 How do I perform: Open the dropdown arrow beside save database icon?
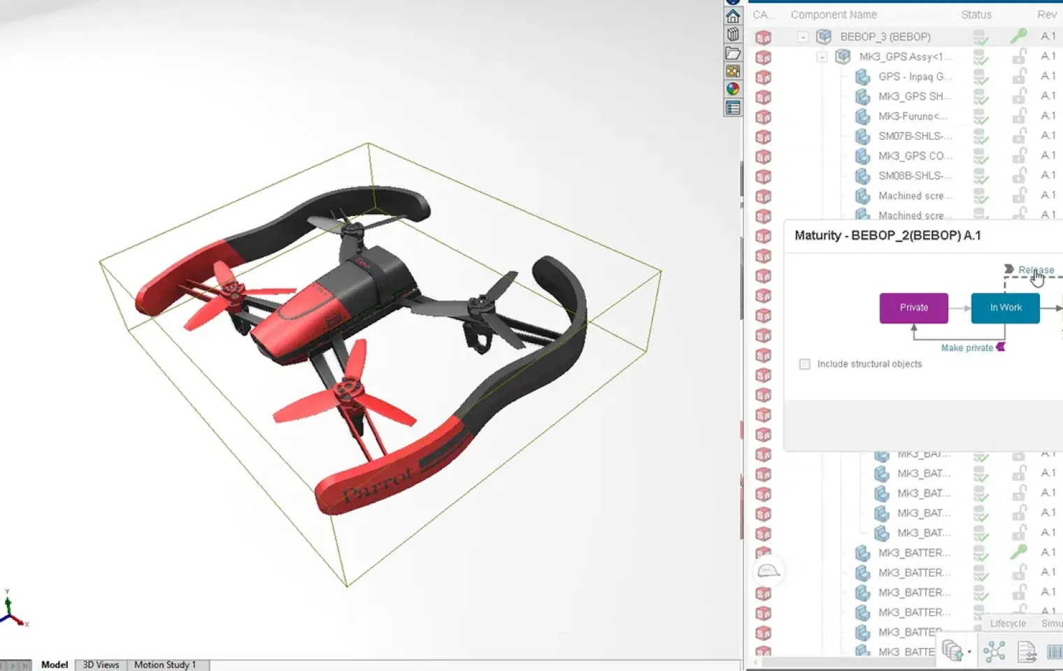[969, 651]
